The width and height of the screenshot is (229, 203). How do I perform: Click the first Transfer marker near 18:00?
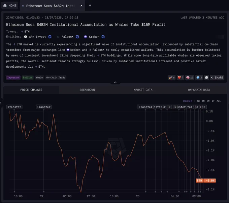coord(14,107)
